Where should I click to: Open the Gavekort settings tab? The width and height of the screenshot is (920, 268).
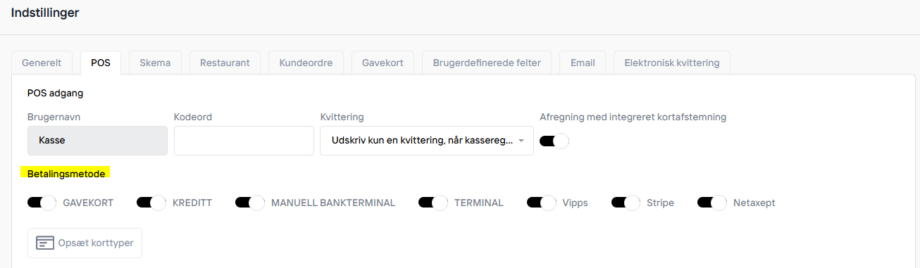click(x=383, y=63)
